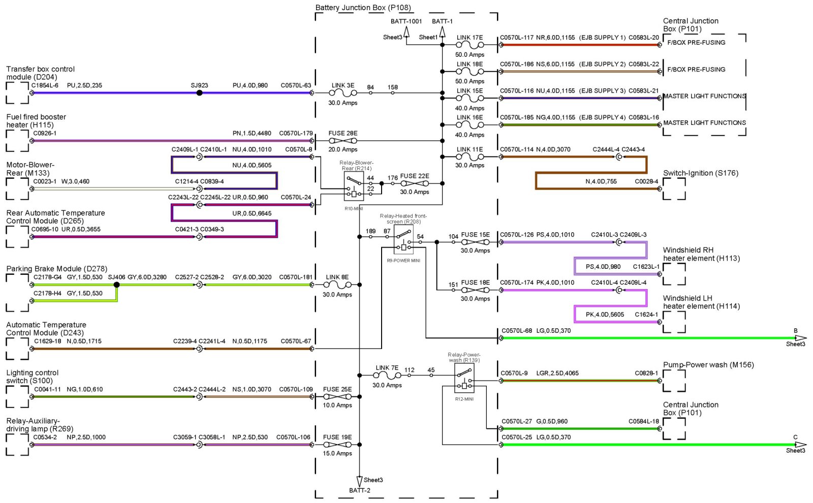Select the FUSE 15E fuse symbol
This screenshot has width=813, height=503.
475,242
